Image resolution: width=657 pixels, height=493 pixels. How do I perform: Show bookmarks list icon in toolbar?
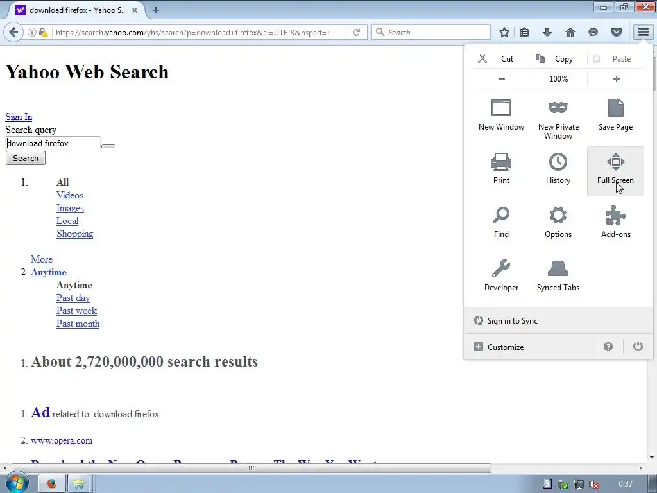[524, 32]
